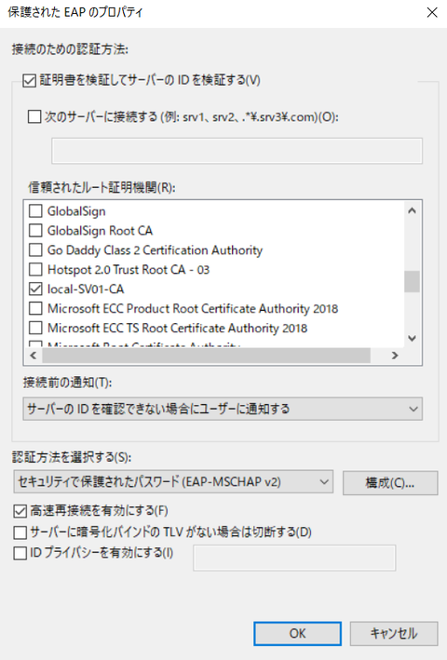
Task: Check Microsoft ECC Product Root Certificate Authority 2018
Action: pyautogui.click(x=35, y=308)
